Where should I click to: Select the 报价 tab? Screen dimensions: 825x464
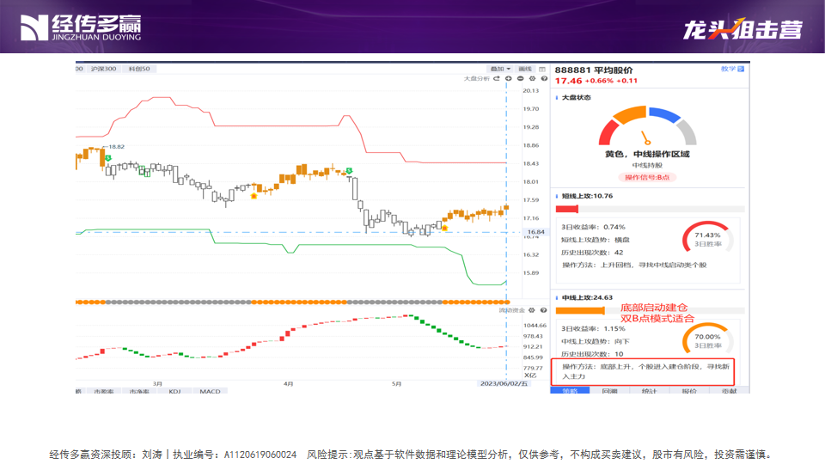click(x=689, y=391)
